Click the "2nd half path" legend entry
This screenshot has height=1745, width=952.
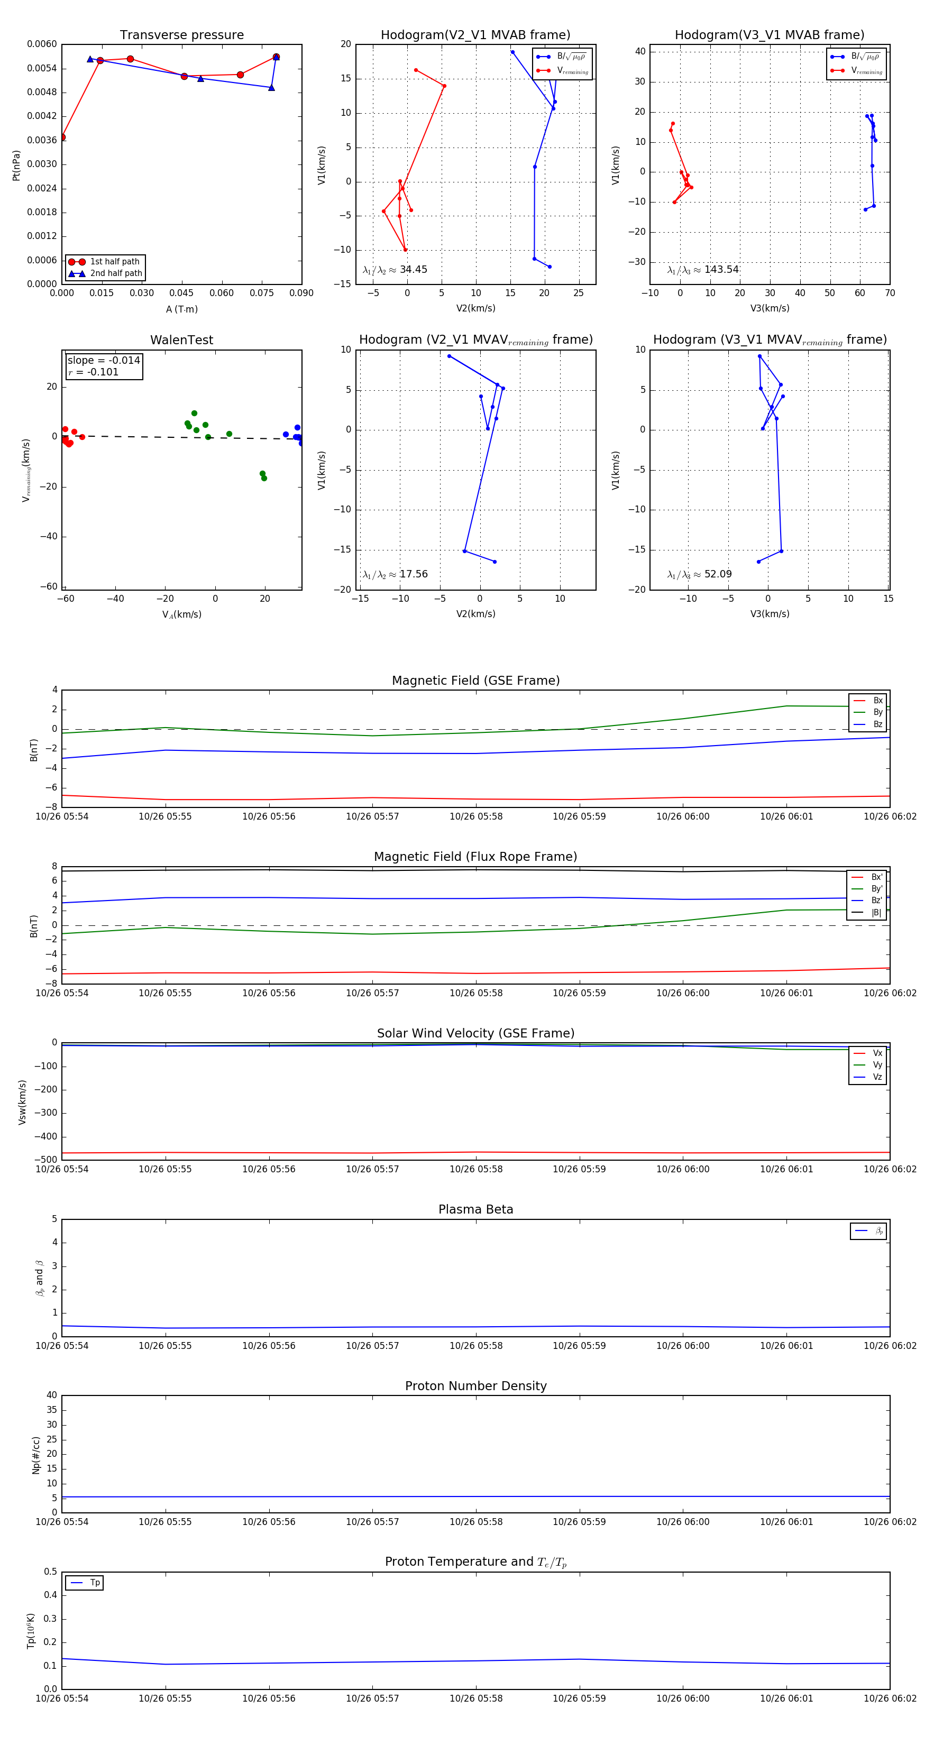coord(106,274)
